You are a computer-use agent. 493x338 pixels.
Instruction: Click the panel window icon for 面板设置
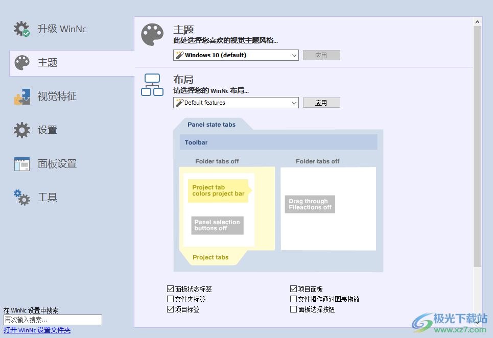click(x=22, y=164)
